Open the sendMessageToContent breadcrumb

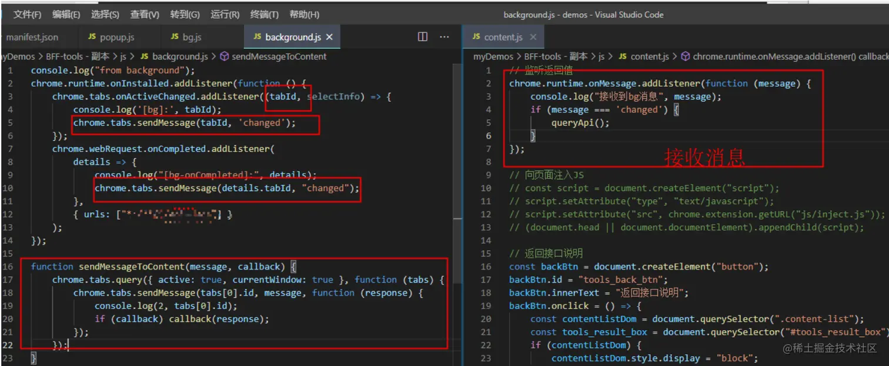point(279,56)
